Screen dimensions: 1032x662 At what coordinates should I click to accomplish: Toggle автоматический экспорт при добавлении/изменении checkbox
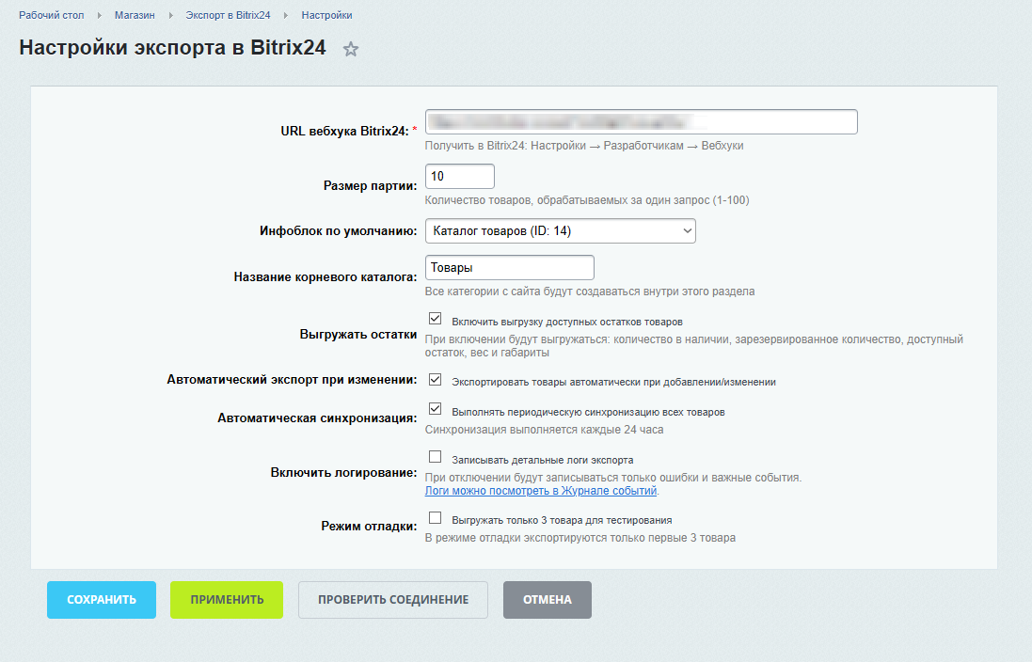(x=435, y=379)
